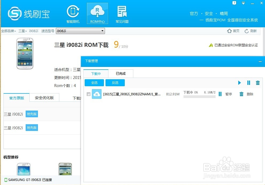Viewport: 265px width, 185px height.
Task: Click the connected phone icon in status bar
Action: (x=6, y=180)
